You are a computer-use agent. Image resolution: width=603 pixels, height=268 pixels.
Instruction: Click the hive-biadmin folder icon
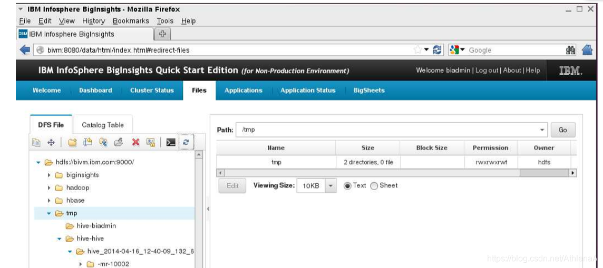pyautogui.click(x=70, y=226)
